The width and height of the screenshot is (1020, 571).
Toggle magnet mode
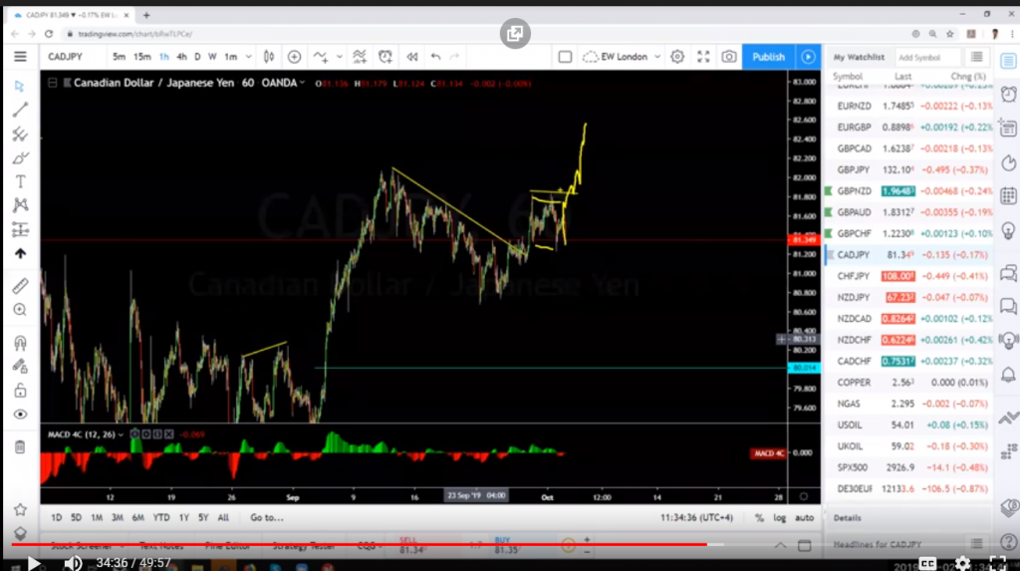20,343
